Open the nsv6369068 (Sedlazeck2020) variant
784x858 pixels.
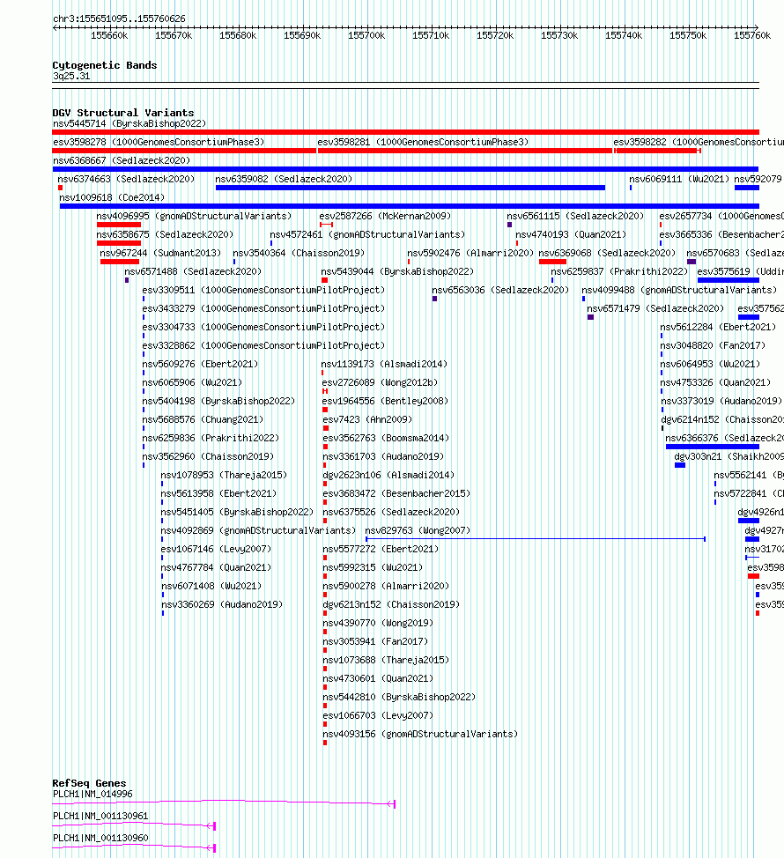point(607,254)
